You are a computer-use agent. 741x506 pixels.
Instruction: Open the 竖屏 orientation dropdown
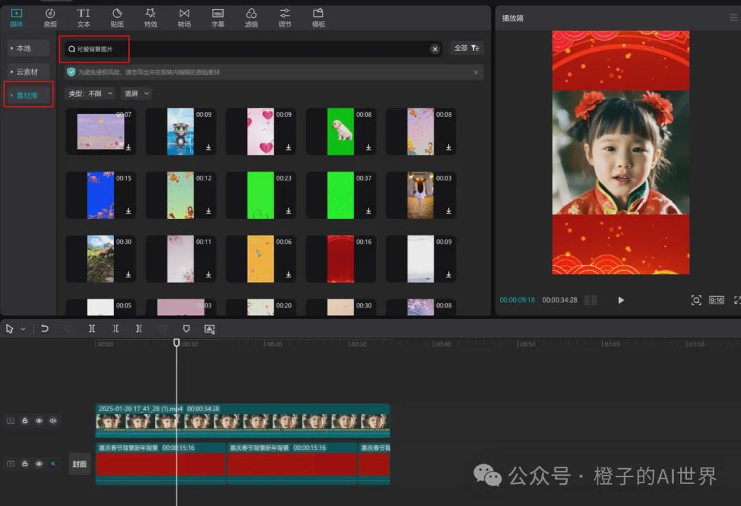coord(135,93)
